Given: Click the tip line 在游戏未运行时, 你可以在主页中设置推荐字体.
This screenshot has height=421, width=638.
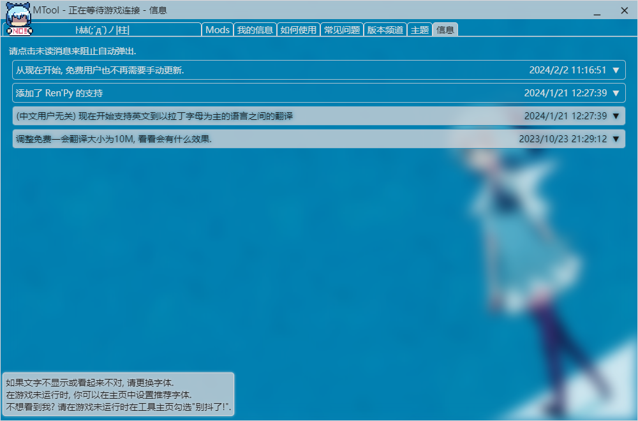Looking at the screenshot, I should coord(99,395).
